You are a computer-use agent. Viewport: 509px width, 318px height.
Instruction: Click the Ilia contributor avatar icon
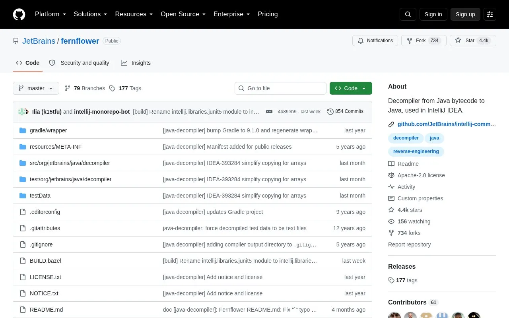21,112
